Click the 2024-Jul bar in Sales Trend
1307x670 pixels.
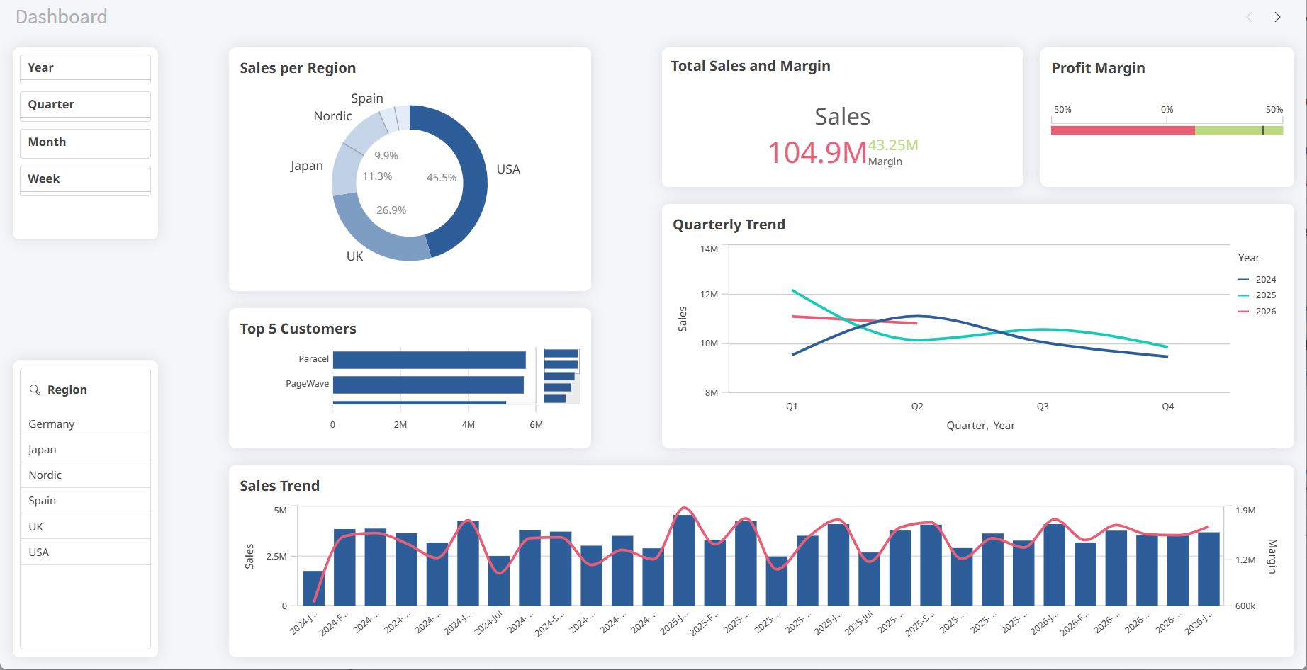[x=499, y=581]
